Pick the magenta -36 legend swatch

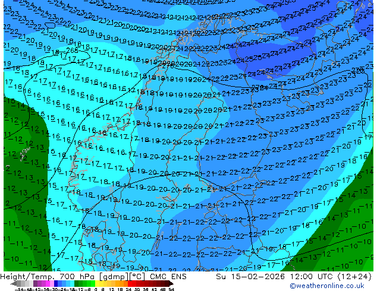coord(48,284)
